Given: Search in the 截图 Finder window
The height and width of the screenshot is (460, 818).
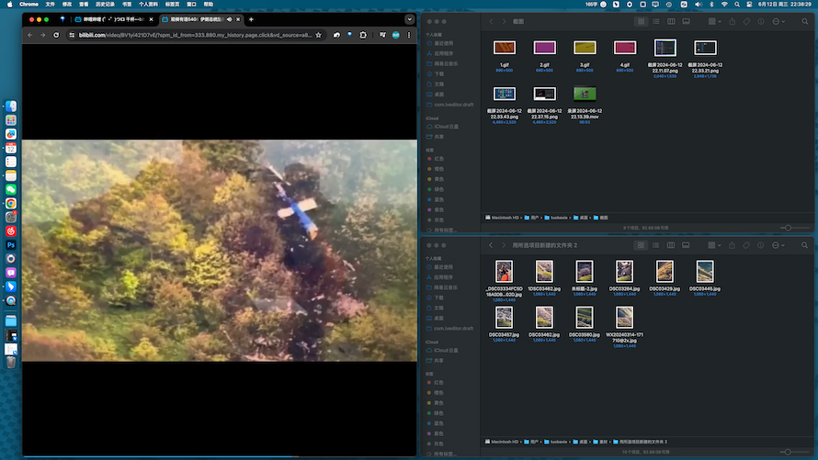Looking at the screenshot, I should pos(805,21).
